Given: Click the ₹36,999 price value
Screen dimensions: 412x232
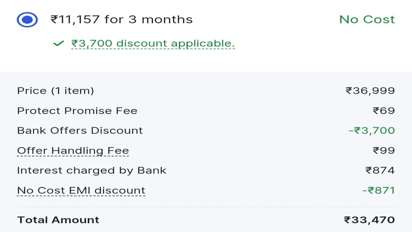Looking at the screenshot, I should [x=370, y=91].
